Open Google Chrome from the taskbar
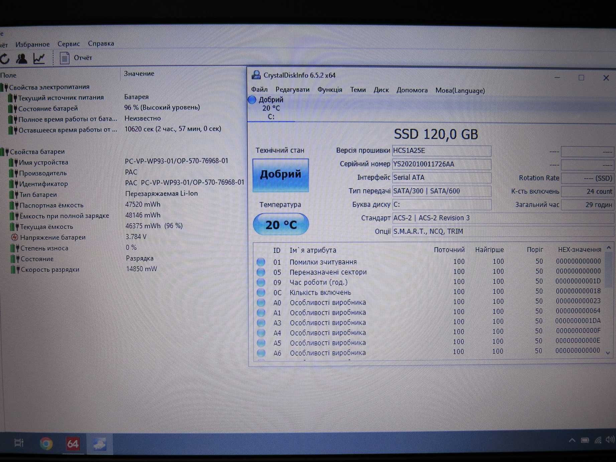 pyautogui.click(x=46, y=444)
